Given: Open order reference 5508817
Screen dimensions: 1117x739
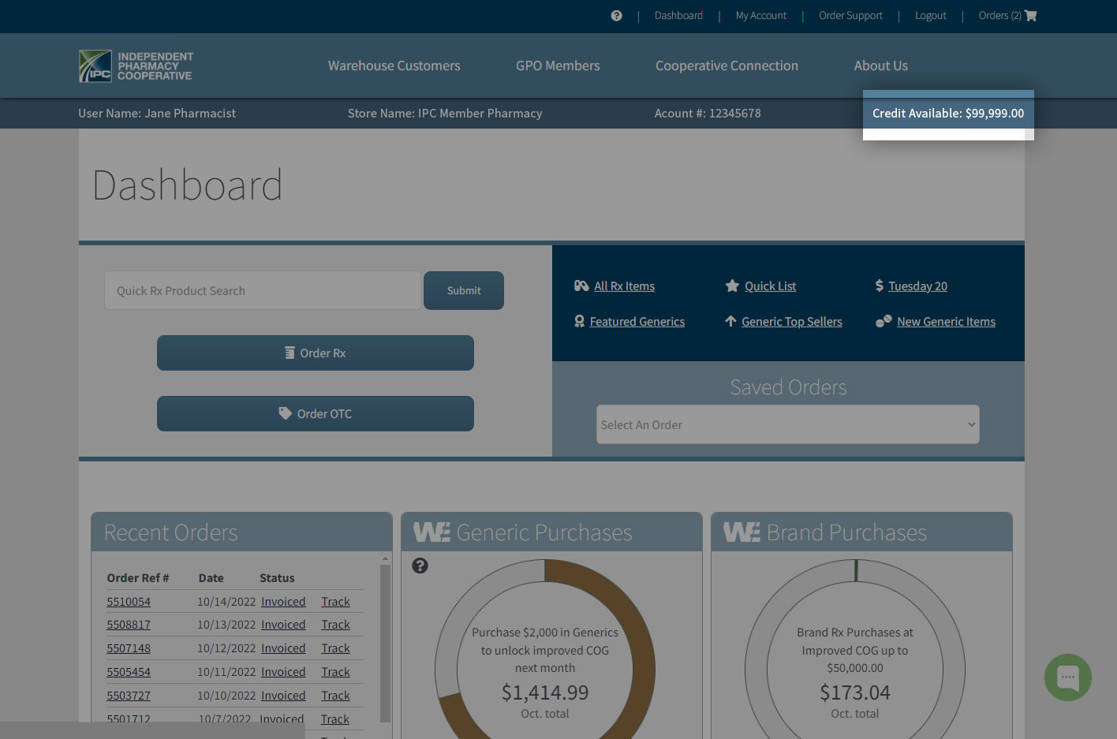Looking at the screenshot, I should point(129,625).
